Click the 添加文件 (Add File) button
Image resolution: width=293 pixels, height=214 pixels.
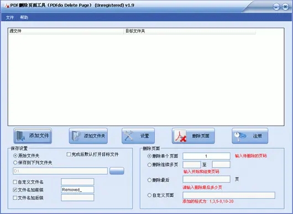click(33, 136)
